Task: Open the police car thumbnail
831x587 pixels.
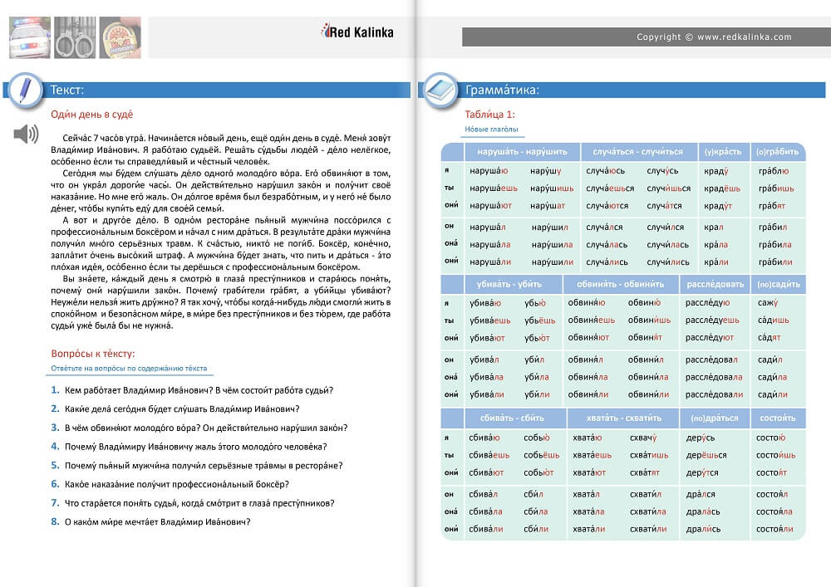Action: click(x=30, y=37)
